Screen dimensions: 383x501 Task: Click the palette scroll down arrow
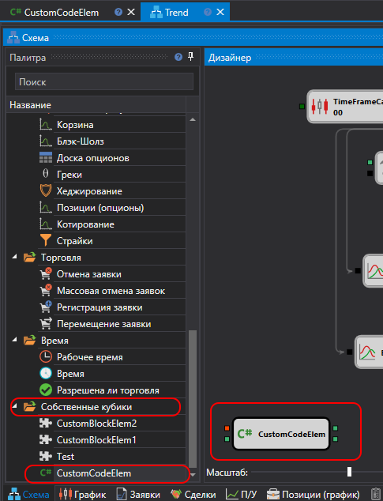tap(193, 475)
